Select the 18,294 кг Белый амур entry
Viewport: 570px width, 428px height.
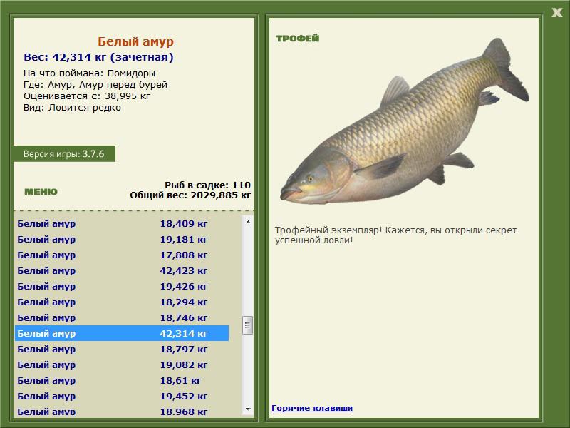[122, 302]
